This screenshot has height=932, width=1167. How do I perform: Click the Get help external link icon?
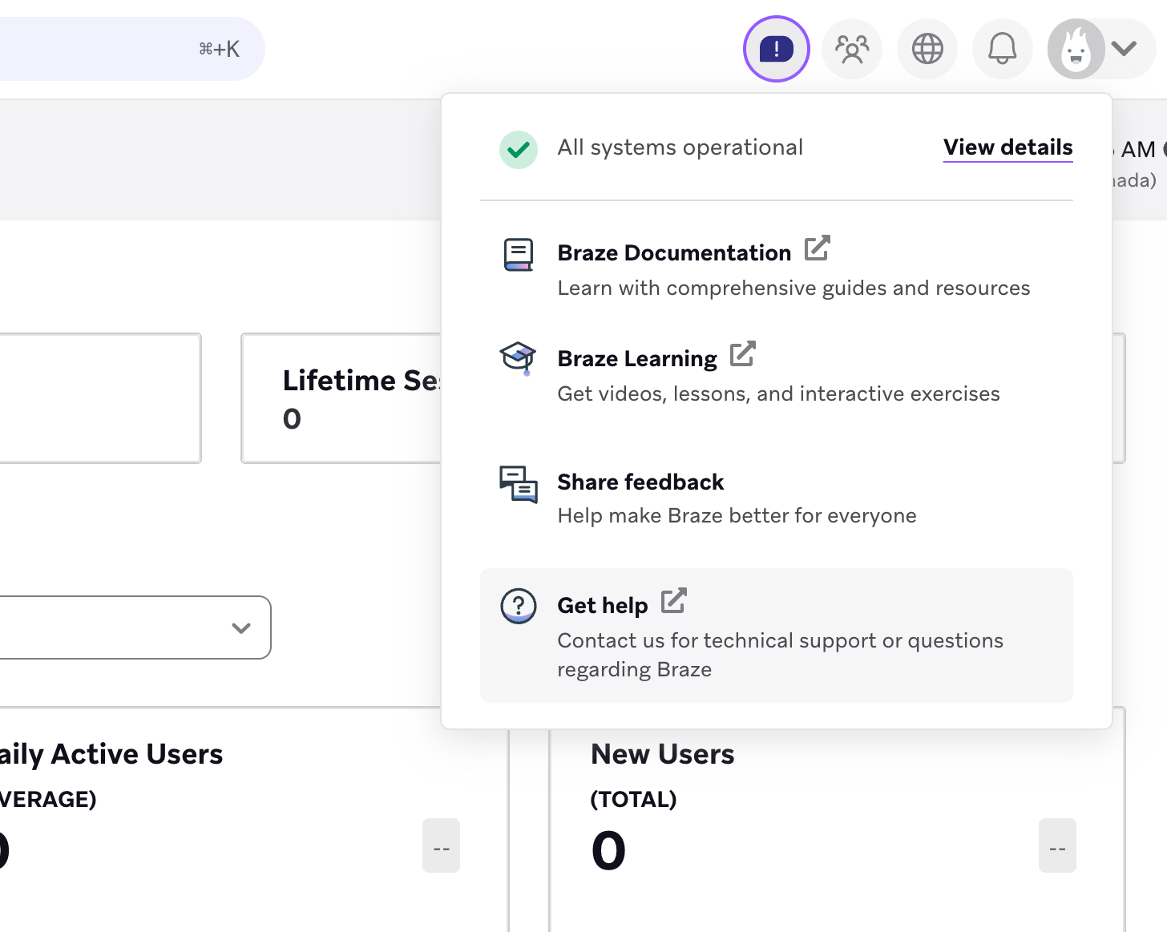[673, 600]
